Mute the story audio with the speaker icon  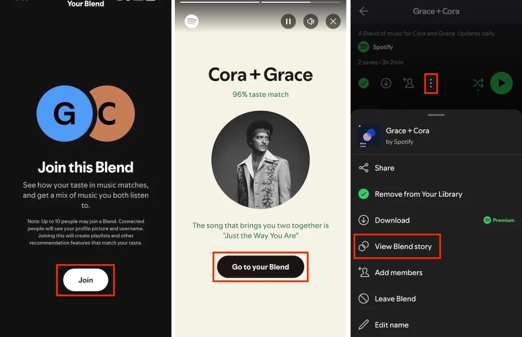[x=310, y=21]
